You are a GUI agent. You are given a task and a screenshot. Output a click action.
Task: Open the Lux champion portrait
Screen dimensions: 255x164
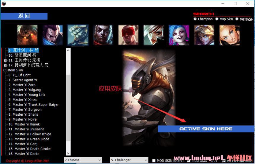point(230,35)
